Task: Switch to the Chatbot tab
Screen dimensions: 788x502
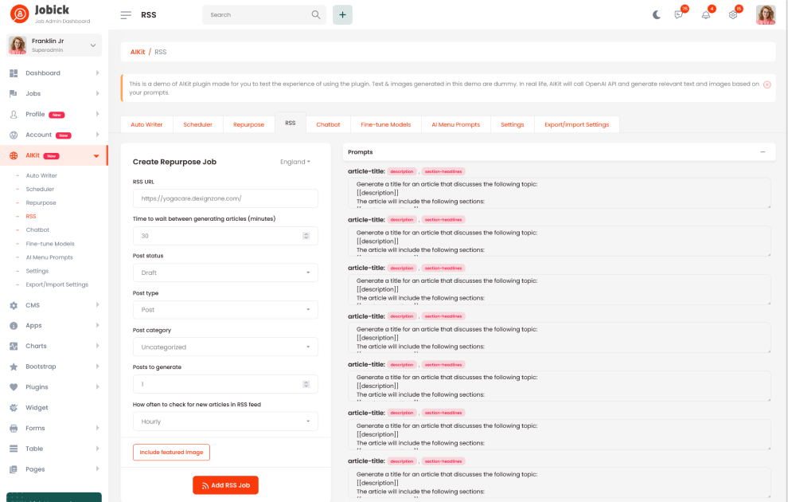Action: click(328, 124)
